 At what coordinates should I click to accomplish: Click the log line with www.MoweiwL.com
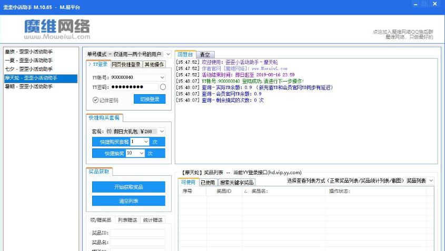[x=232, y=68]
